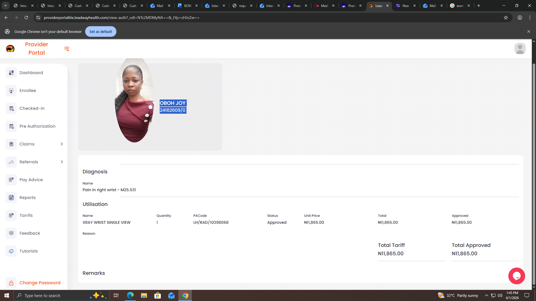Open File Explorer from the taskbar
The width and height of the screenshot is (536, 301).
pyautogui.click(x=144, y=295)
